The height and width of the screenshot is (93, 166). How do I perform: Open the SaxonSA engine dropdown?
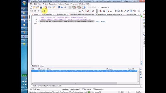(x=108, y=7)
